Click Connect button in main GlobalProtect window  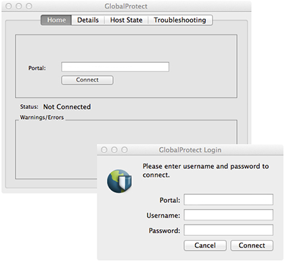click(87, 80)
